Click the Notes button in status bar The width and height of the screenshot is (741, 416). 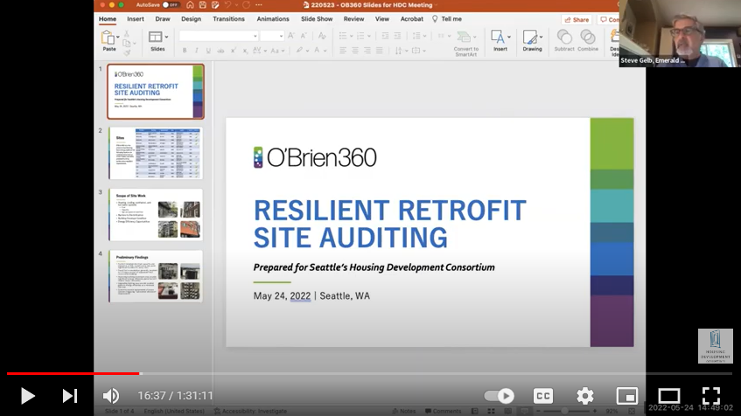point(403,412)
